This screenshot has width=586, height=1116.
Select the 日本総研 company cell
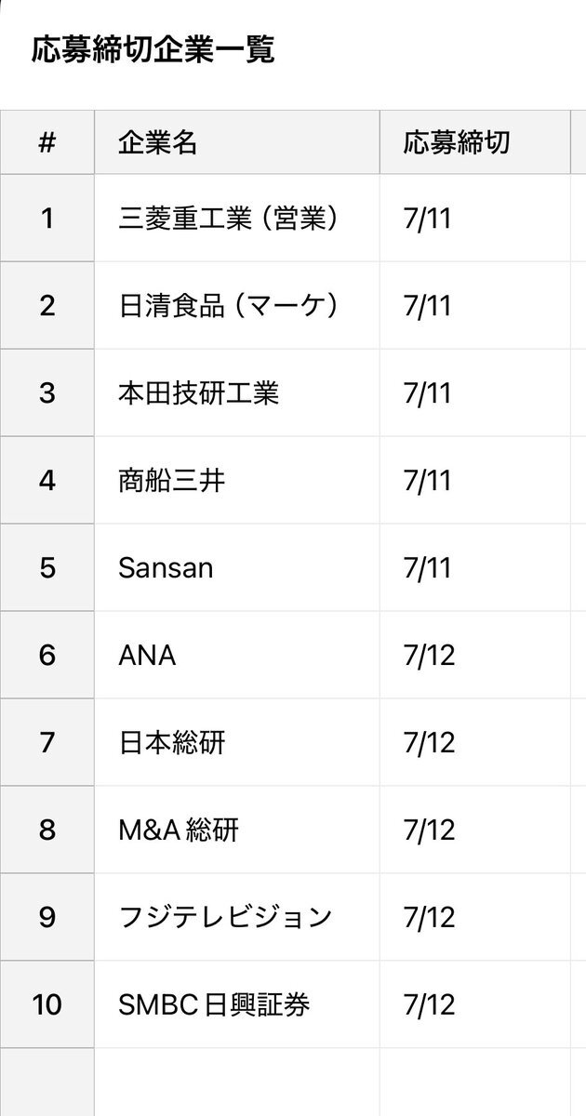pyautogui.click(x=237, y=743)
